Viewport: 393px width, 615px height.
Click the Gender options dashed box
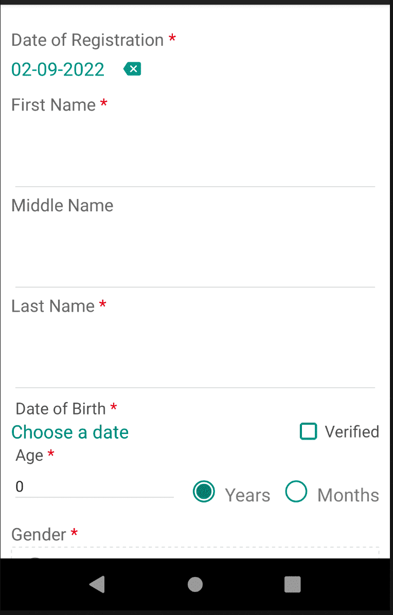pos(195,552)
